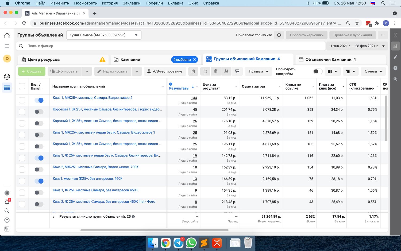This screenshot has height=251, width=401.
Task: Click the Проверка и публикация button
Action: tap(352, 35)
